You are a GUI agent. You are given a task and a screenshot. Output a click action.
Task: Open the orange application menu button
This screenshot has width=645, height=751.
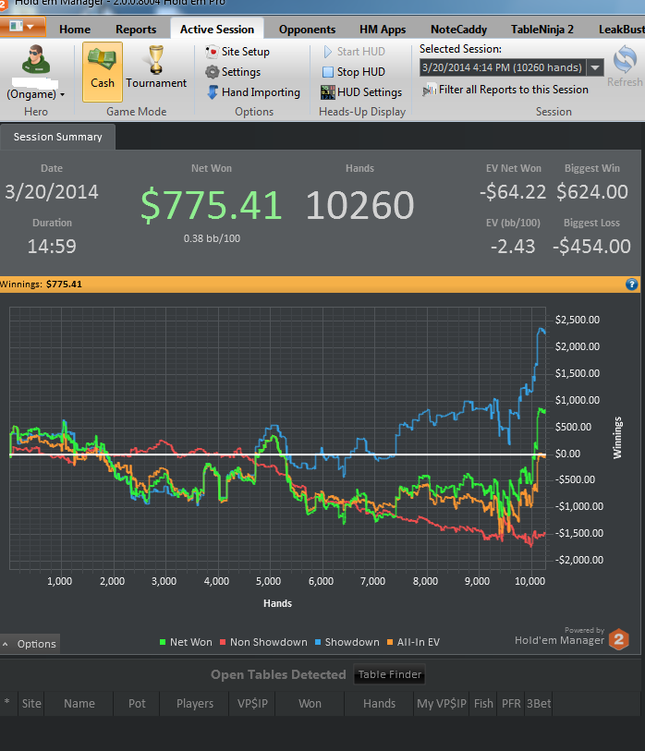pos(22,27)
